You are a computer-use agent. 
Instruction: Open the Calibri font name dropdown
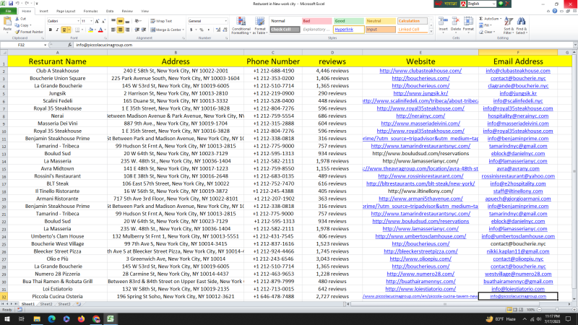click(x=78, y=22)
